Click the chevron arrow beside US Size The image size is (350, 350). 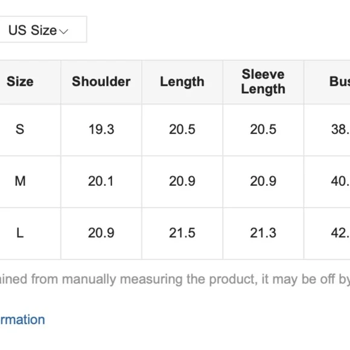[x=63, y=31]
